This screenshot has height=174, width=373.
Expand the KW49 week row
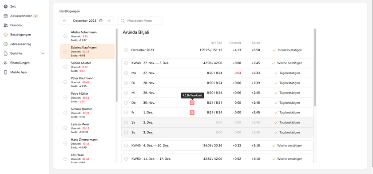click(x=217, y=146)
